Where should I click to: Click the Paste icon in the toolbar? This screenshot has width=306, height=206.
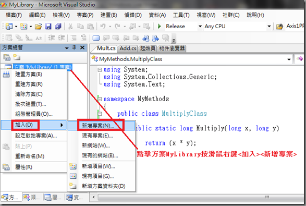pos(90,27)
